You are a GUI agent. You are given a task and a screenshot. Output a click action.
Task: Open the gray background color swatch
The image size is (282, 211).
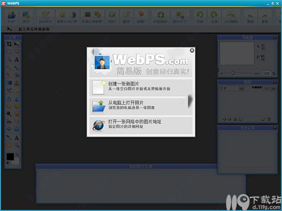(x=16, y=161)
